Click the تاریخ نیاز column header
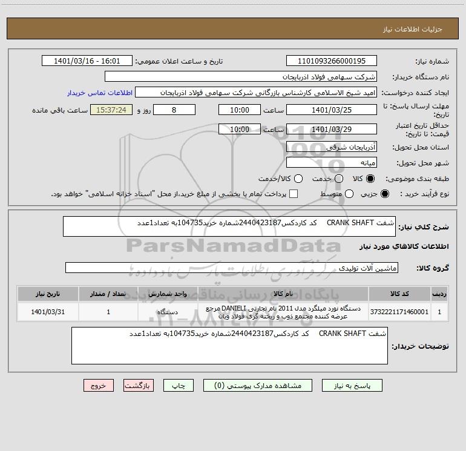 (48, 294)
